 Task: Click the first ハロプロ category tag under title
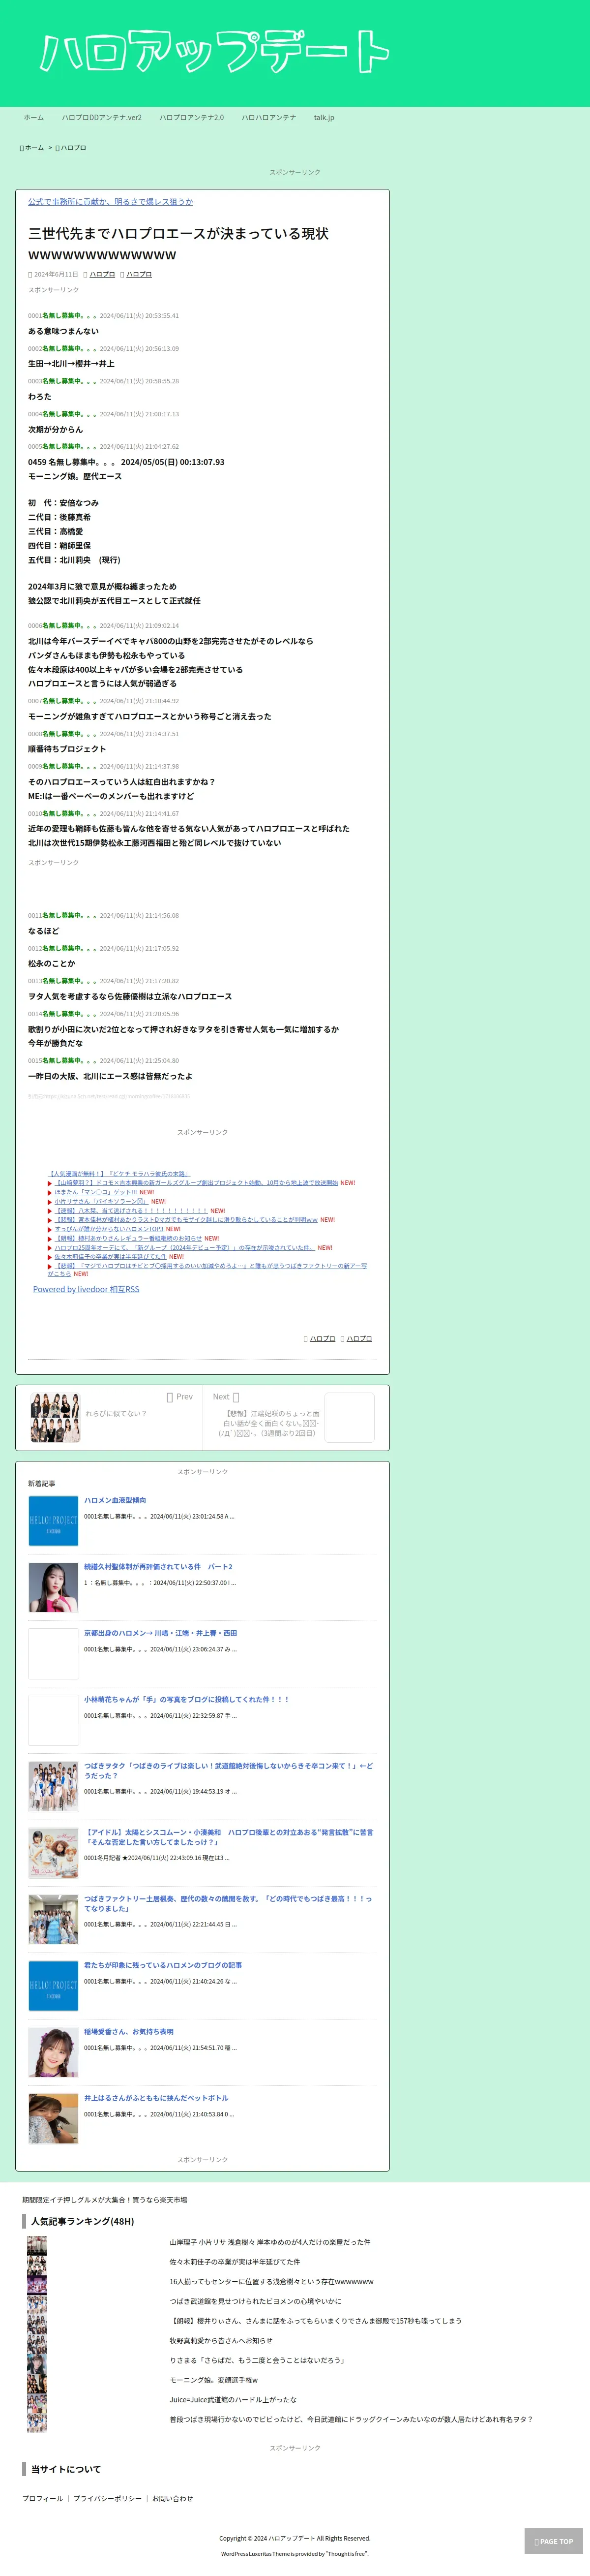tap(102, 274)
